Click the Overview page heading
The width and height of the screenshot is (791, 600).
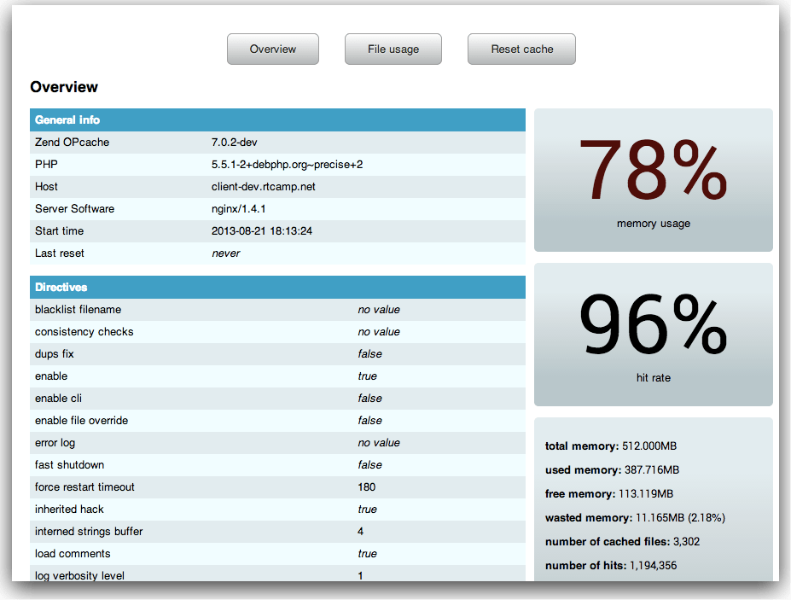click(x=64, y=87)
